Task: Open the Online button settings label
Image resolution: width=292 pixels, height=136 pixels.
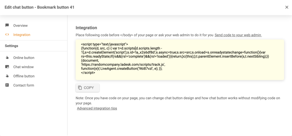Action: (24, 58)
